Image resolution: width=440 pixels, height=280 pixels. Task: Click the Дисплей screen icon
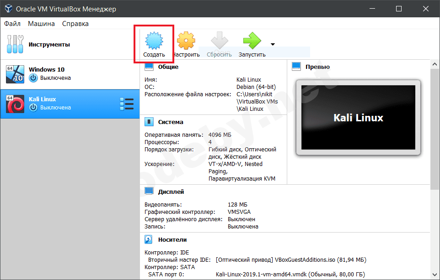click(149, 192)
